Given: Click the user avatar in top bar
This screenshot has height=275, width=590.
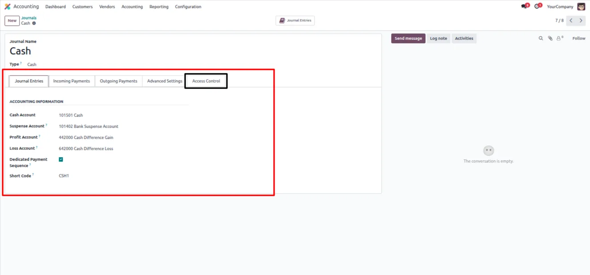Looking at the screenshot, I should 581,7.
